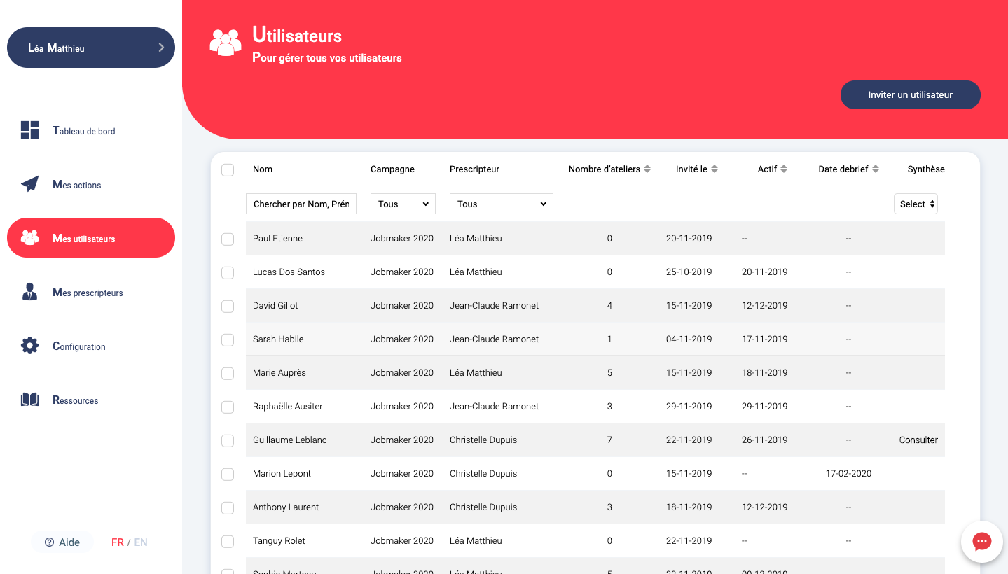Focus the Chercher par Nom search field
The height and width of the screenshot is (574, 1008).
[x=301, y=204]
